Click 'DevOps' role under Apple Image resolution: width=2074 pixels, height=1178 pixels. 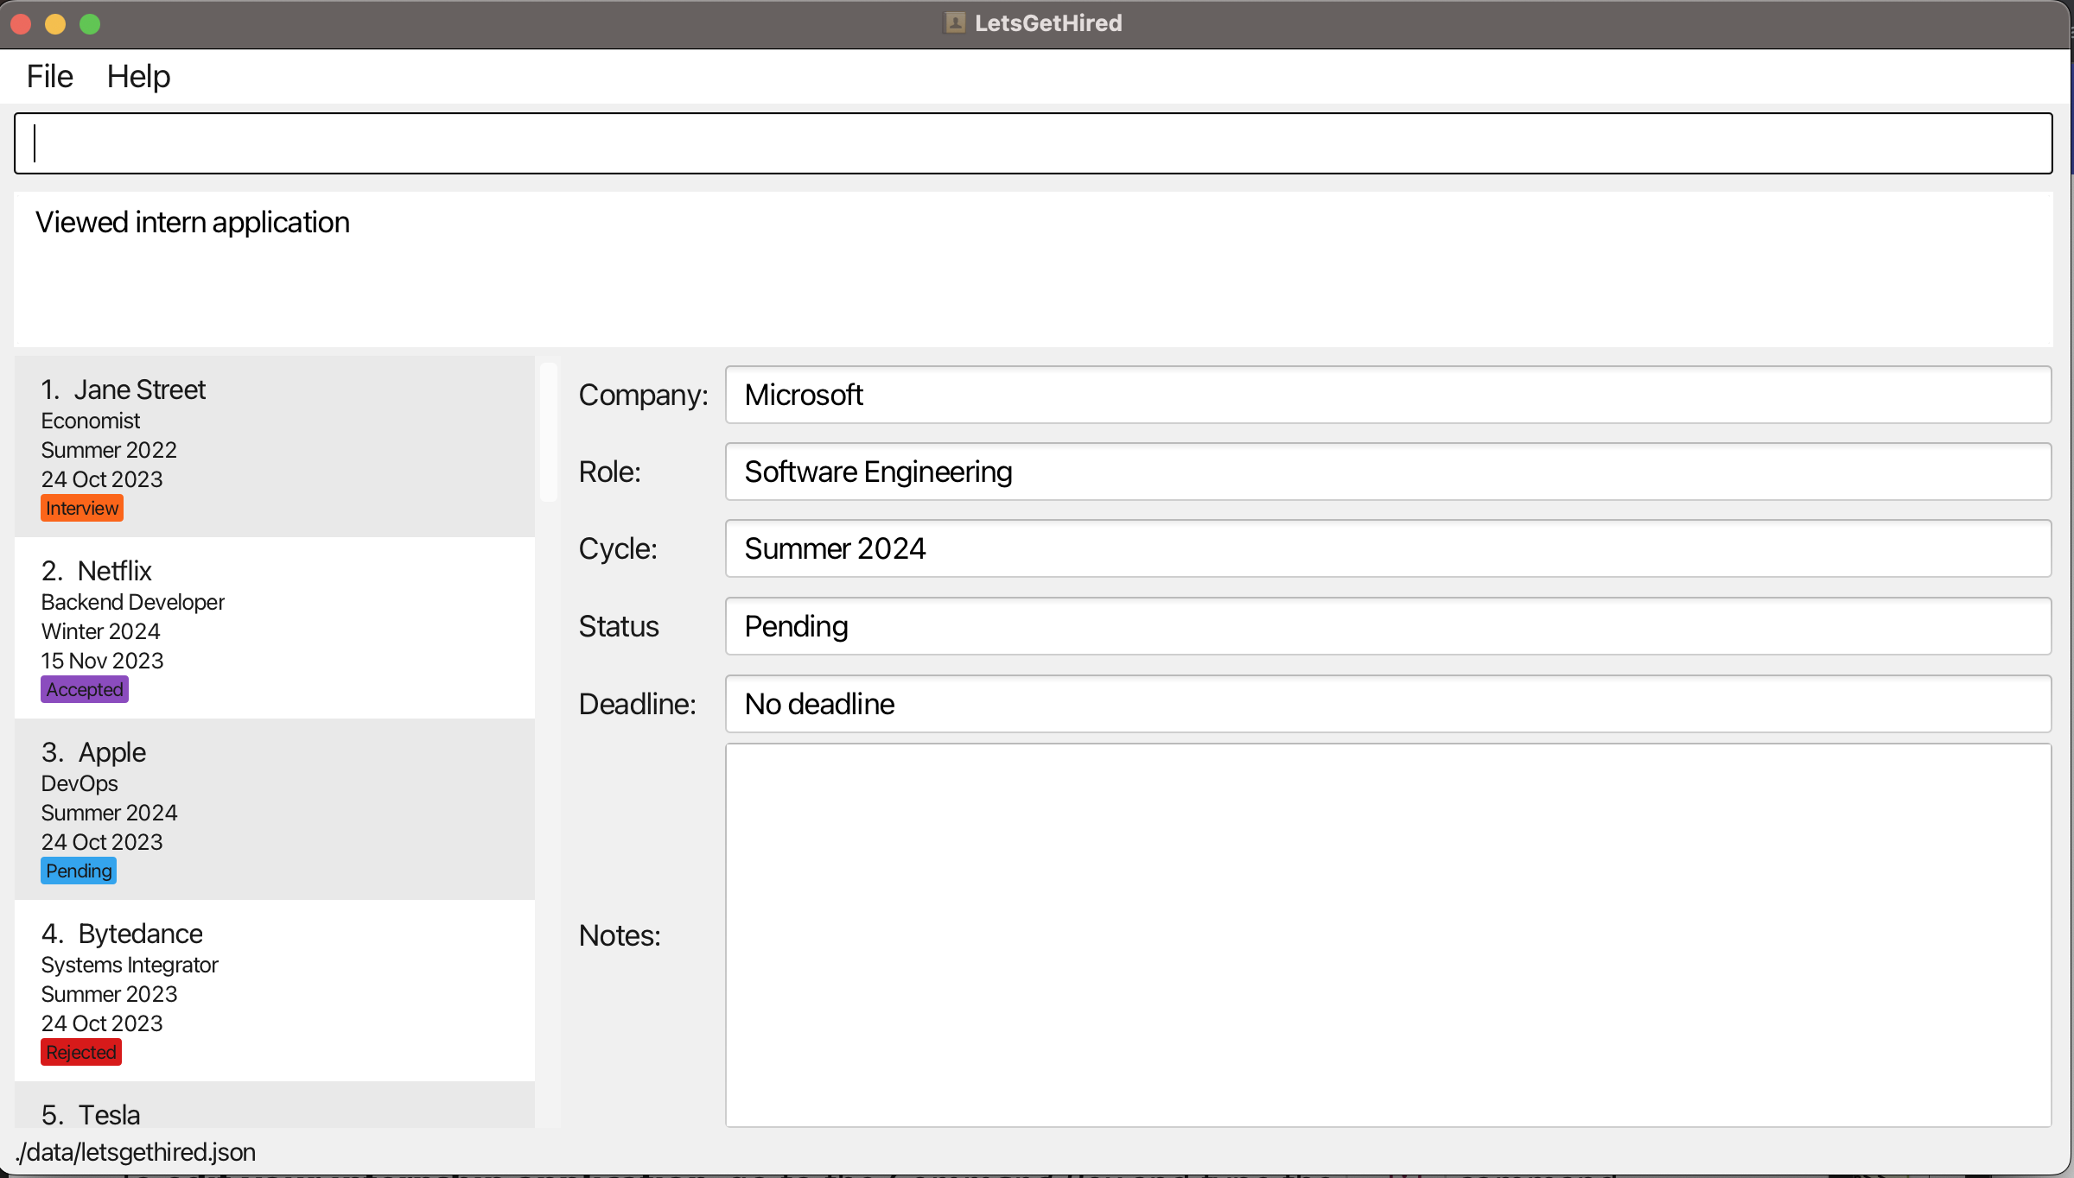(80, 783)
